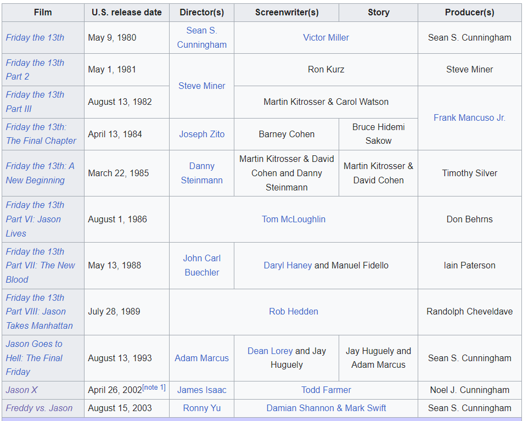528x421 pixels.
Task: Open Part VI: Jason Lives link
Action: pos(35,219)
